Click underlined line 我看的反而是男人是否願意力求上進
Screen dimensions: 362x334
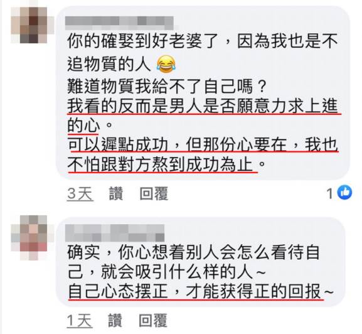203,106
